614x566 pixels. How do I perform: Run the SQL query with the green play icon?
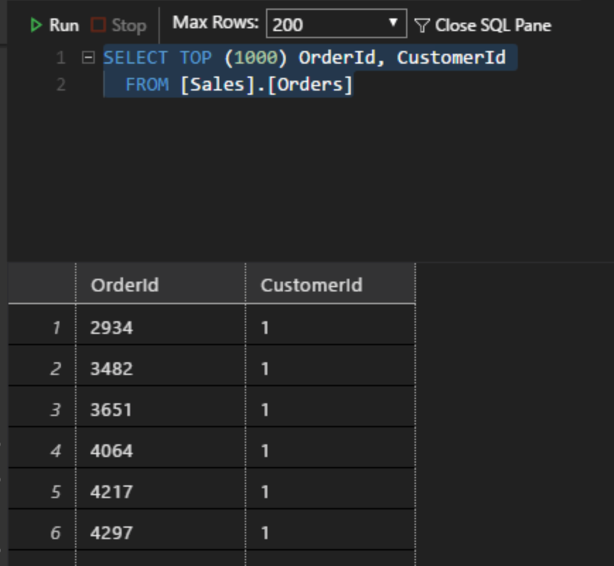coord(35,24)
